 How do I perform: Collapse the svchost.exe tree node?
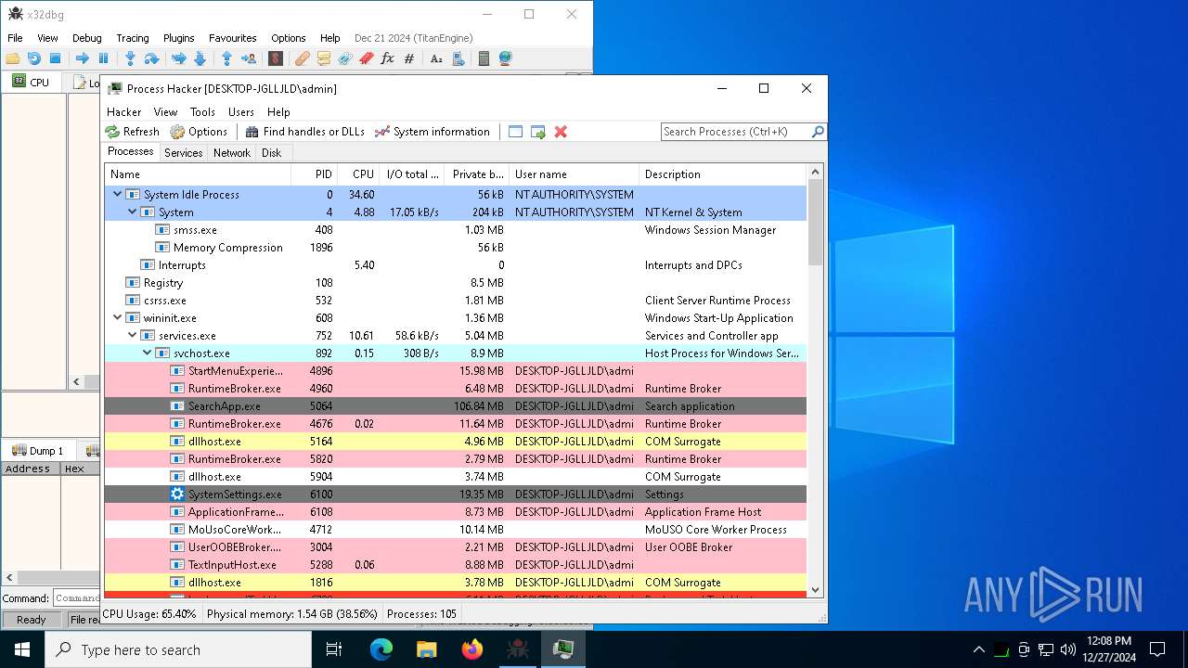coord(147,353)
